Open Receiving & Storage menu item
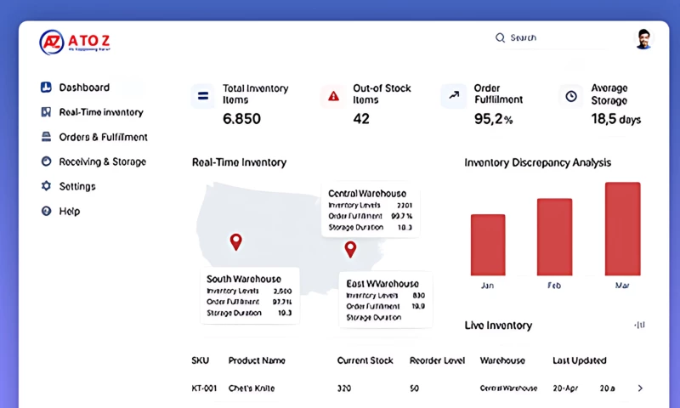 102,161
